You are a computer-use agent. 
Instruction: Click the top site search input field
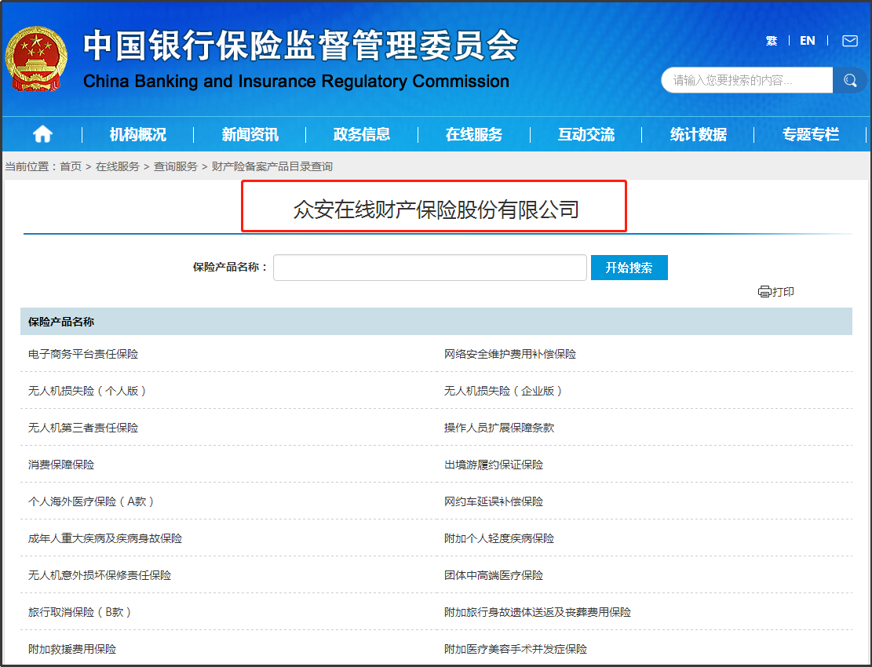747,80
